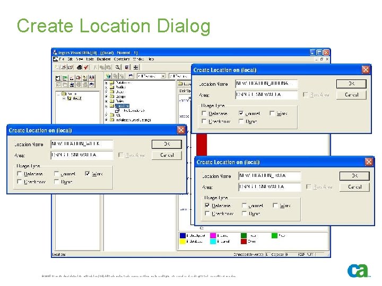Open first filter dropdown above object tree

point(163,76)
